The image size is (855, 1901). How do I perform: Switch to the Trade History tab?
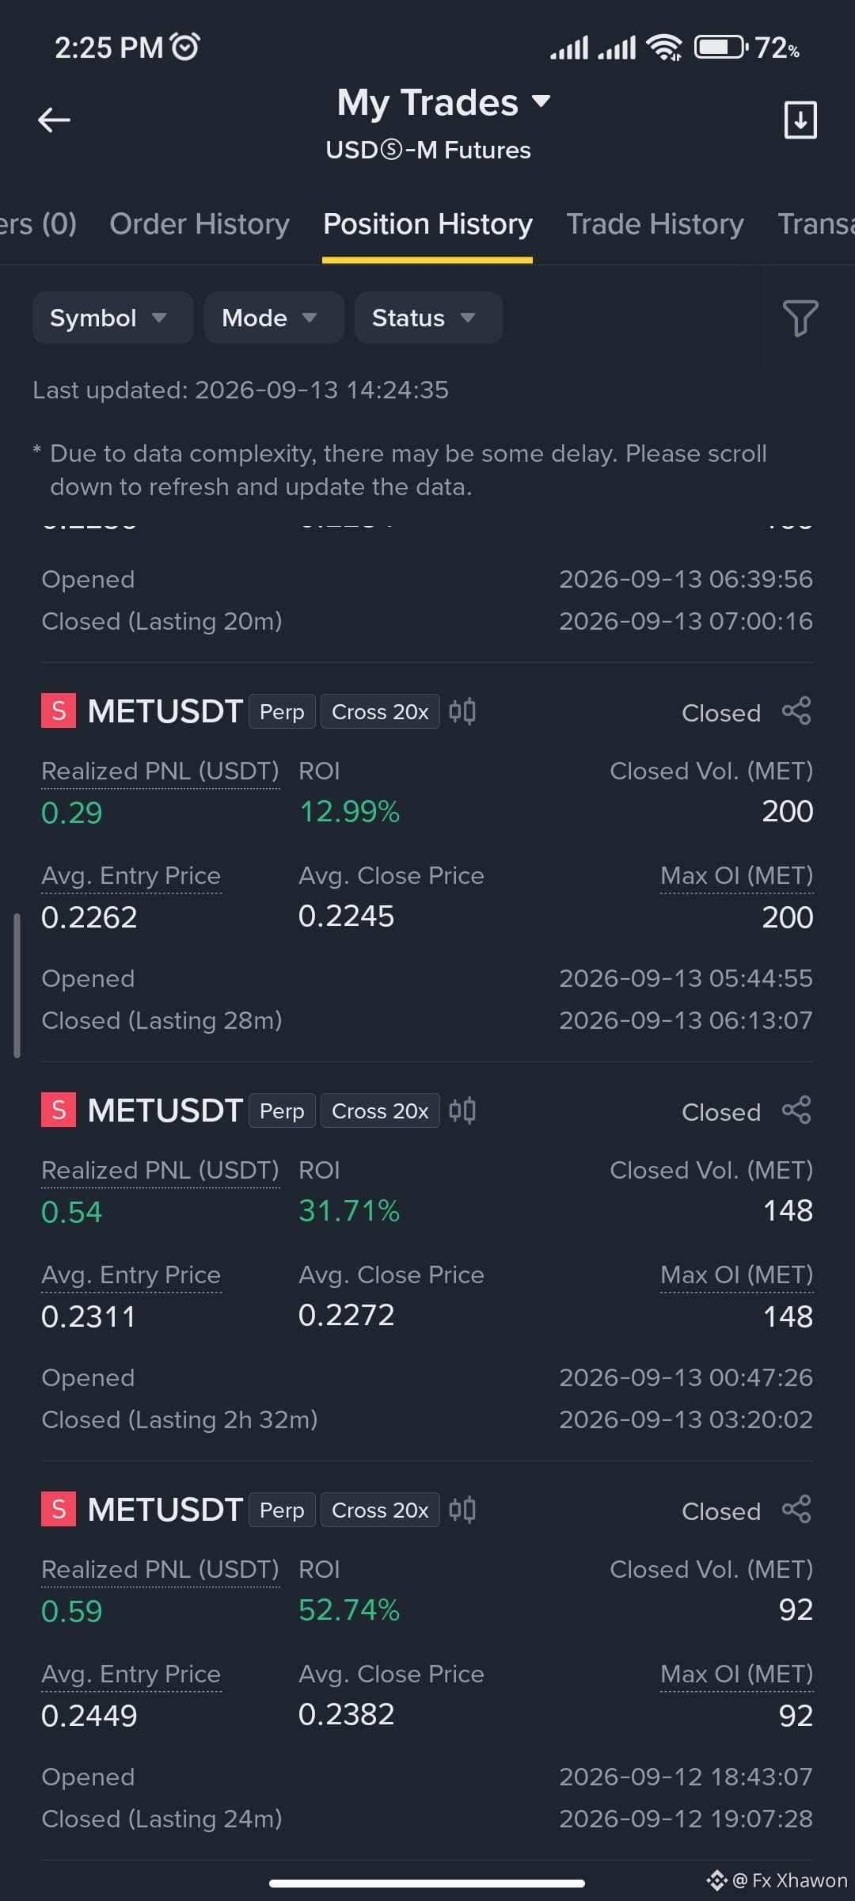click(x=655, y=224)
